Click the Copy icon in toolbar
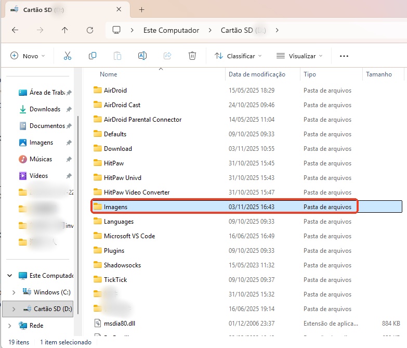The width and height of the screenshot is (407, 348). pos(93,56)
